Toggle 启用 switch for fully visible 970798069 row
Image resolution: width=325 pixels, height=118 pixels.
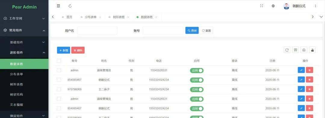(x=197, y=90)
